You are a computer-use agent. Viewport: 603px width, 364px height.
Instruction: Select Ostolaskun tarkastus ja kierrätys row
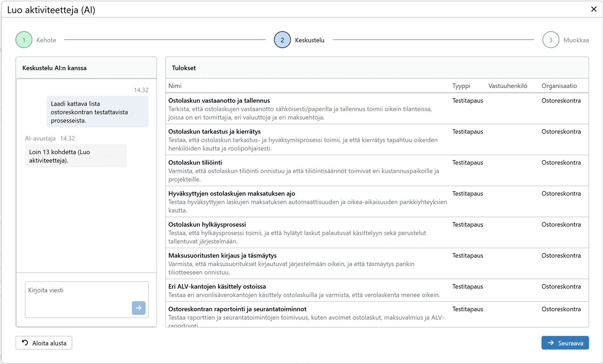pyautogui.click(x=215, y=132)
